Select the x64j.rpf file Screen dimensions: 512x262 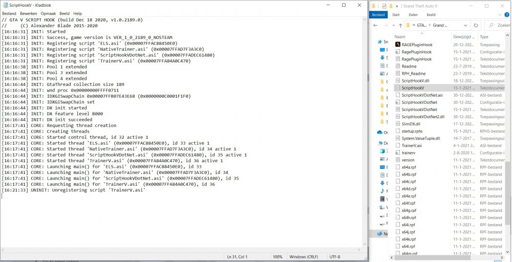coord(409,232)
